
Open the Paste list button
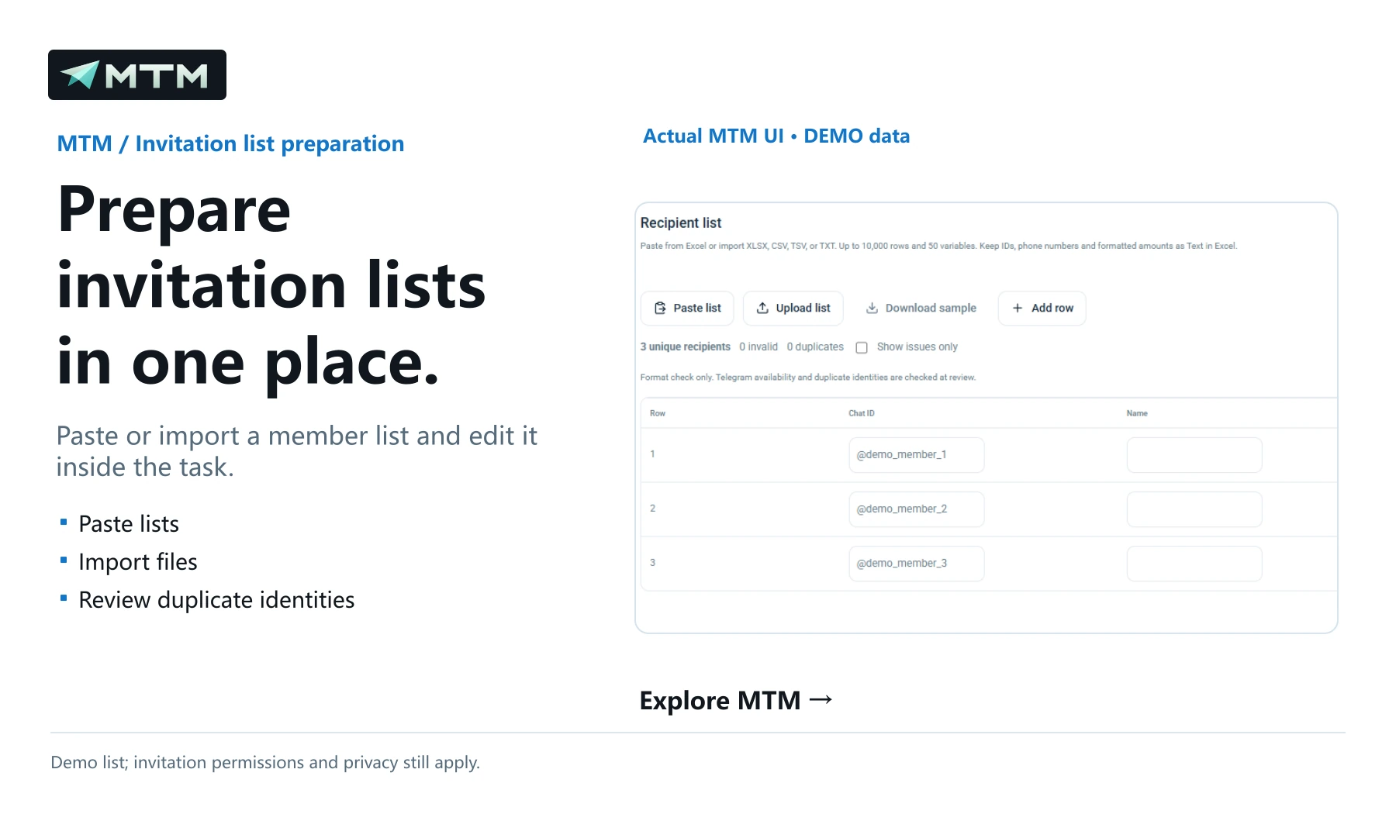point(687,308)
